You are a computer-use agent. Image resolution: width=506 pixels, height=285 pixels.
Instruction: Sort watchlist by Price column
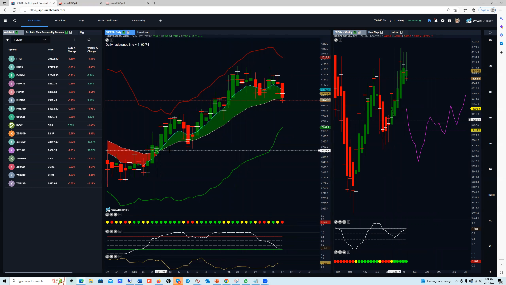[x=51, y=50]
